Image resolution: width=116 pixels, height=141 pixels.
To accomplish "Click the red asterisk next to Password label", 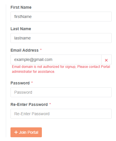I will (x=32, y=82).
